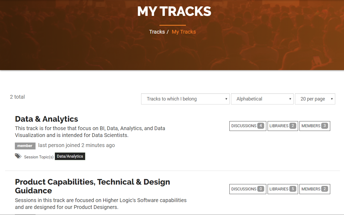The width and height of the screenshot is (344, 215).
Task: View Members of Data & Analytics
Action: click(315, 126)
